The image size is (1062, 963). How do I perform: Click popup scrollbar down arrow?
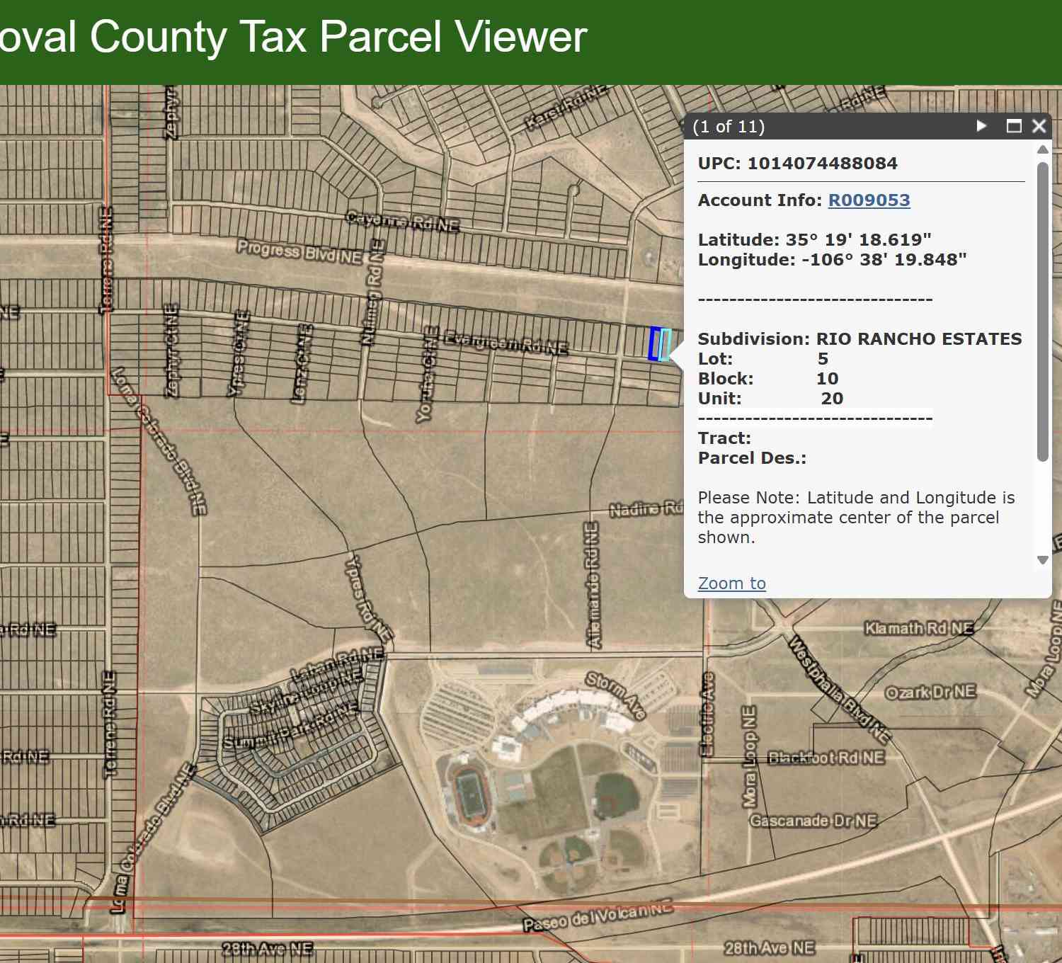pos(1042,560)
